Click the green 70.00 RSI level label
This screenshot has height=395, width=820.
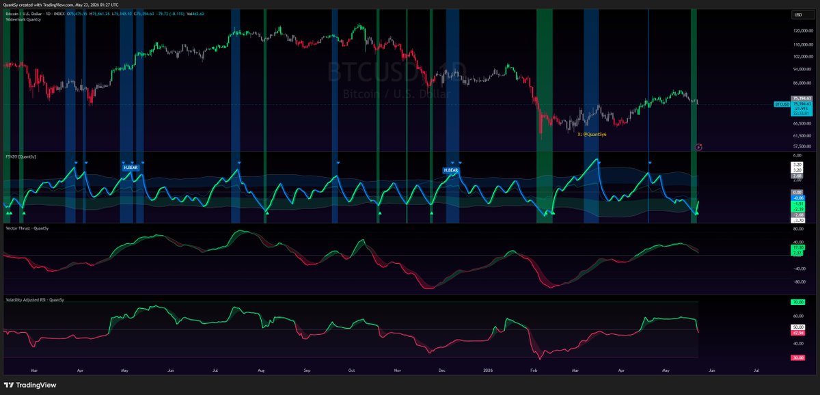point(799,301)
